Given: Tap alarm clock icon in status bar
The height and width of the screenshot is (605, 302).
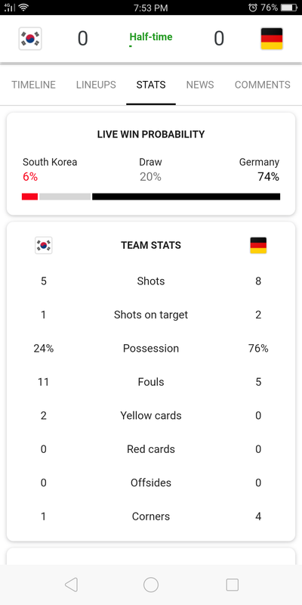Looking at the screenshot, I should click(x=253, y=8).
